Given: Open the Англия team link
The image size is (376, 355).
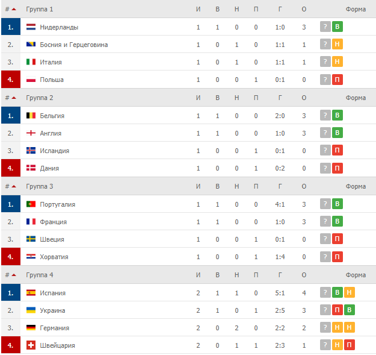Looking at the screenshot, I should pyautogui.click(x=51, y=133).
